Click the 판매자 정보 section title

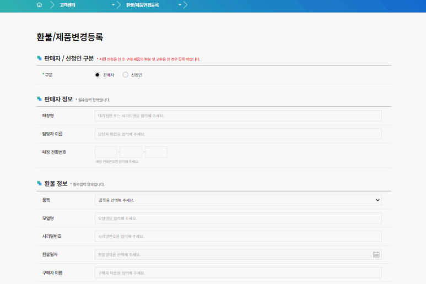pyautogui.click(x=58, y=99)
